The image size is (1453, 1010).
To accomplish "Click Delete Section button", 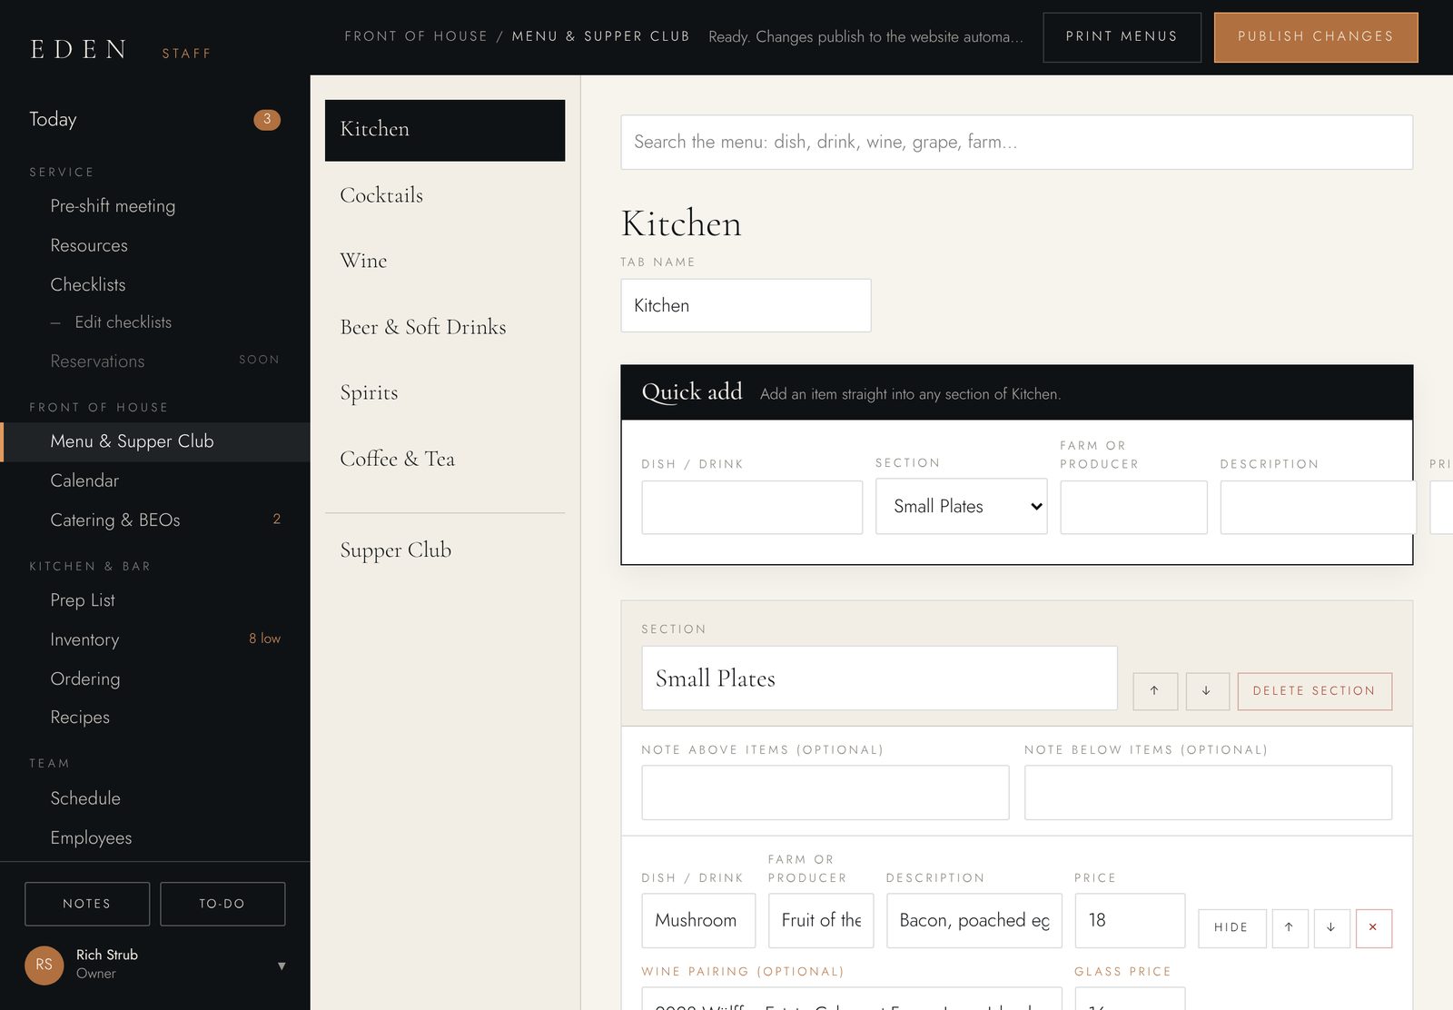I will coord(1314,691).
